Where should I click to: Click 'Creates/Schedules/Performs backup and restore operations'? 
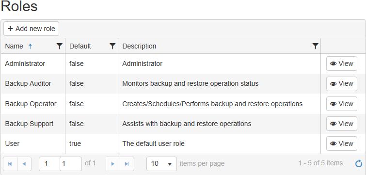(212, 104)
